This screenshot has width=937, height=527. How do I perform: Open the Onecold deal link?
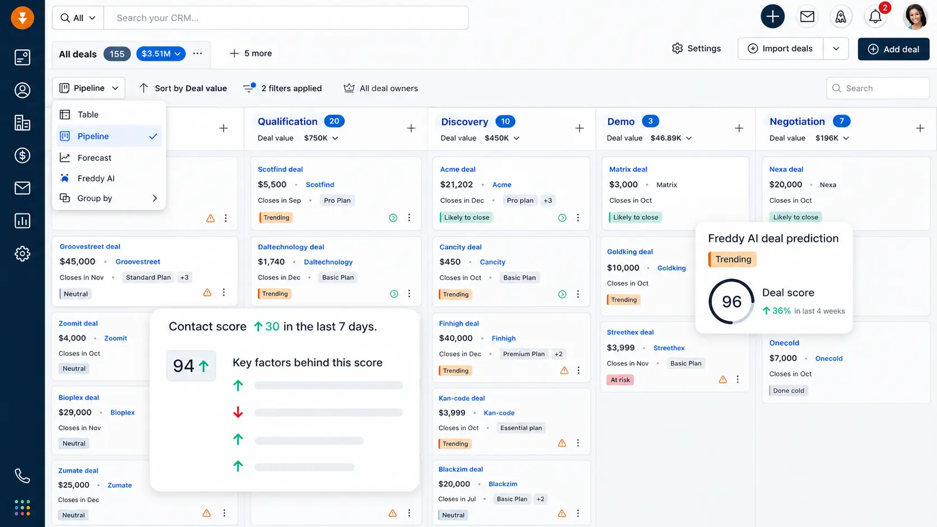pyautogui.click(x=784, y=343)
